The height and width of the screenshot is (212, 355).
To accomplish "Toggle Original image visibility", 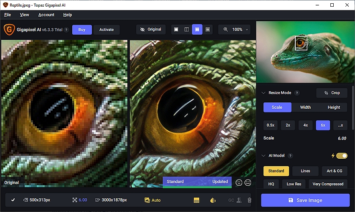I will [151, 30].
